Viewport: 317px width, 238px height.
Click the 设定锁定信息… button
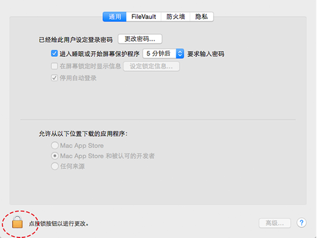(152, 66)
